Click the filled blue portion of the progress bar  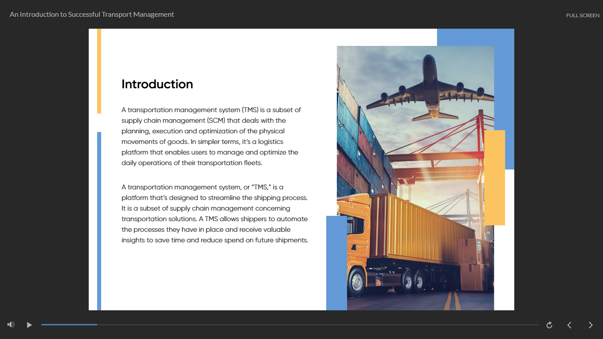coord(69,324)
